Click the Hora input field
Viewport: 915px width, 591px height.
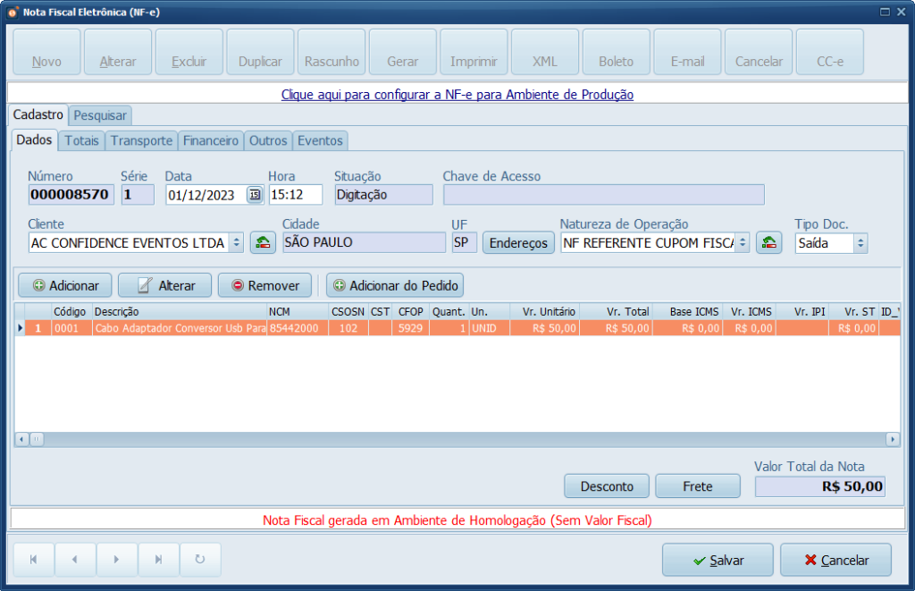(x=295, y=195)
